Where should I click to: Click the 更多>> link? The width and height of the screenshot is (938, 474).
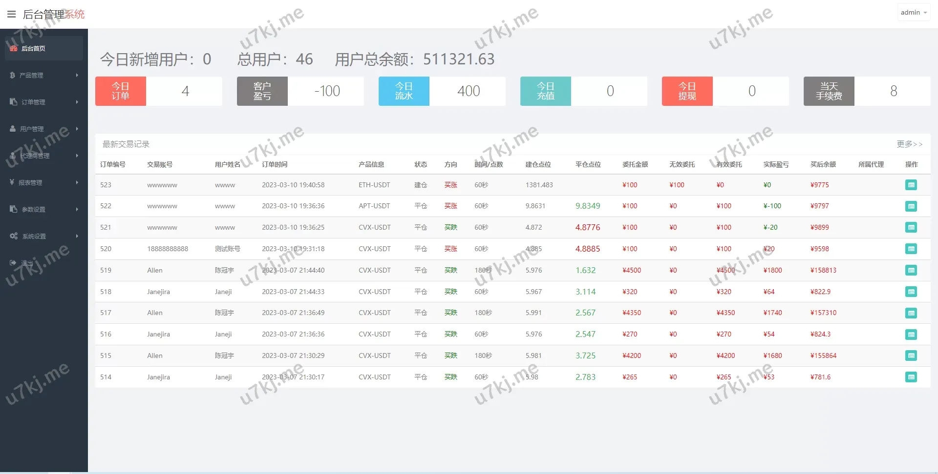pyautogui.click(x=909, y=144)
